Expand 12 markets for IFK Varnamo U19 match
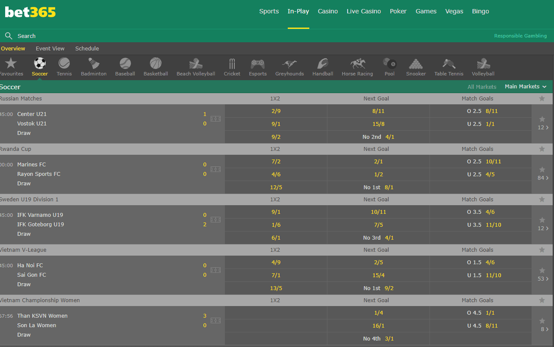 pyautogui.click(x=543, y=228)
